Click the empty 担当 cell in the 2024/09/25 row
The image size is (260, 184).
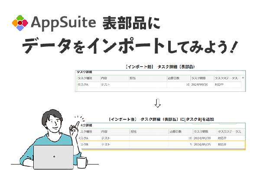tap(149, 145)
